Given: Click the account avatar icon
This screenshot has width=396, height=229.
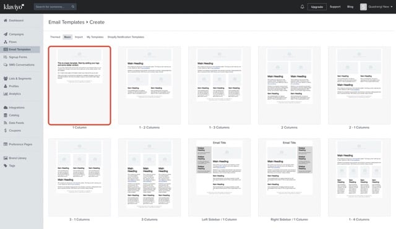Looking at the screenshot, I should (363, 7).
